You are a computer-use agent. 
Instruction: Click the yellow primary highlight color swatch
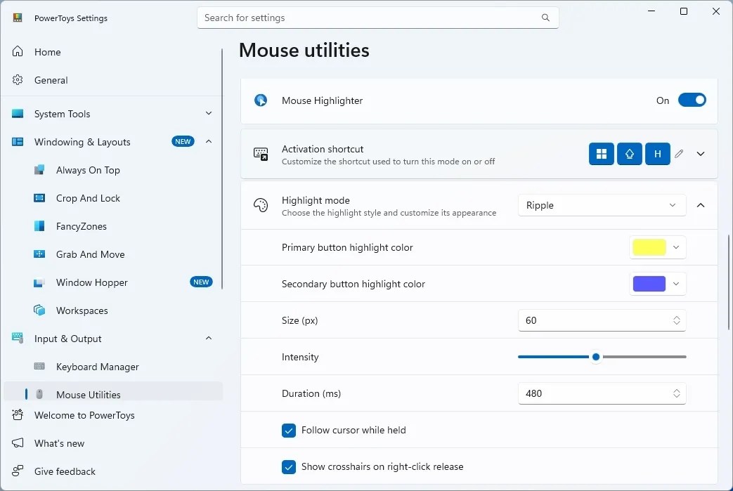[649, 247]
